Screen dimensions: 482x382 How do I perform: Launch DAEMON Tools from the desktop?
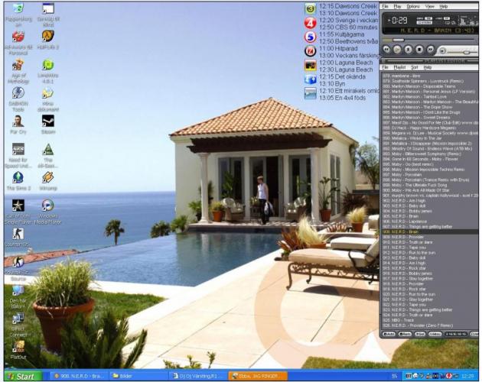(x=18, y=93)
